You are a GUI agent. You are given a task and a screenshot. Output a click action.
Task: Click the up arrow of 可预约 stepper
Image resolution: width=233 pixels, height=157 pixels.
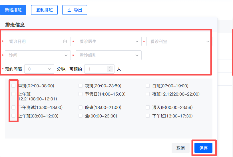coord(110,67)
